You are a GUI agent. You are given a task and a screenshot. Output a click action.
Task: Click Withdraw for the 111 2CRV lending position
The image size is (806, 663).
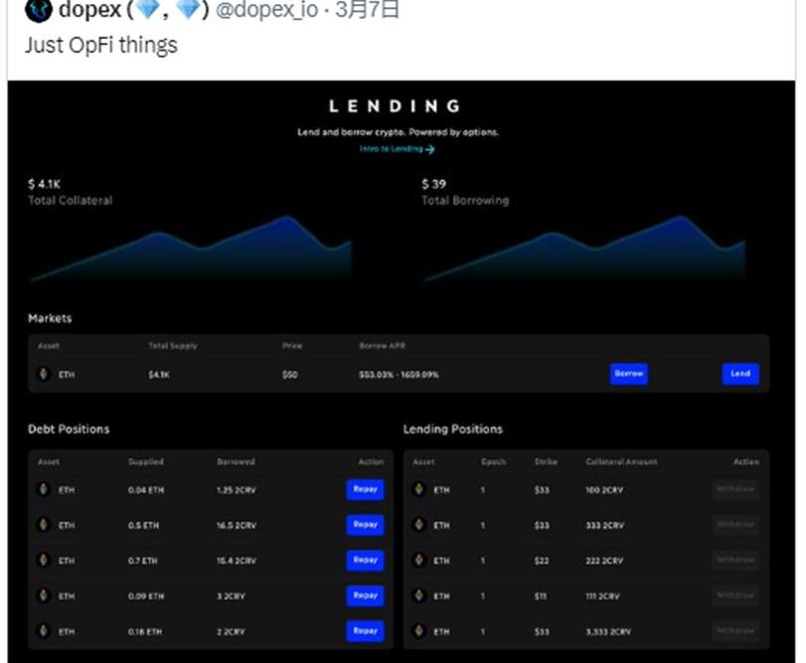[x=735, y=595]
